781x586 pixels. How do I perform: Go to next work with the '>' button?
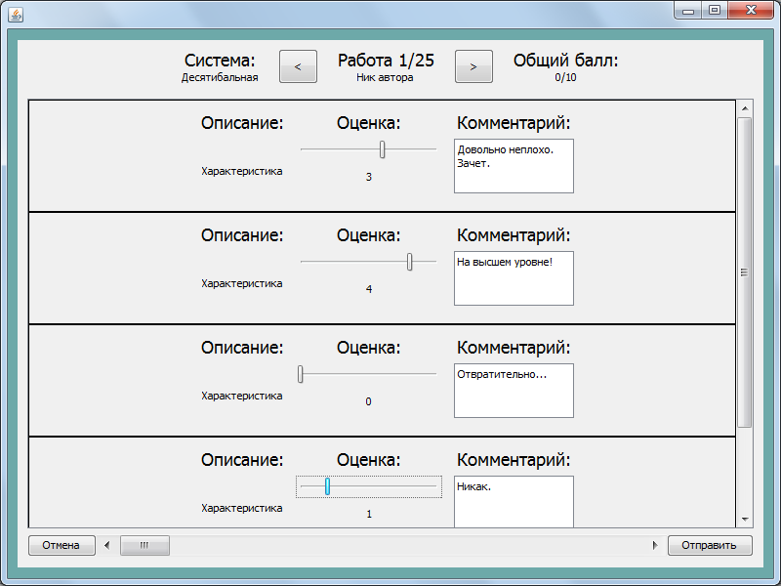click(x=473, y=66)
